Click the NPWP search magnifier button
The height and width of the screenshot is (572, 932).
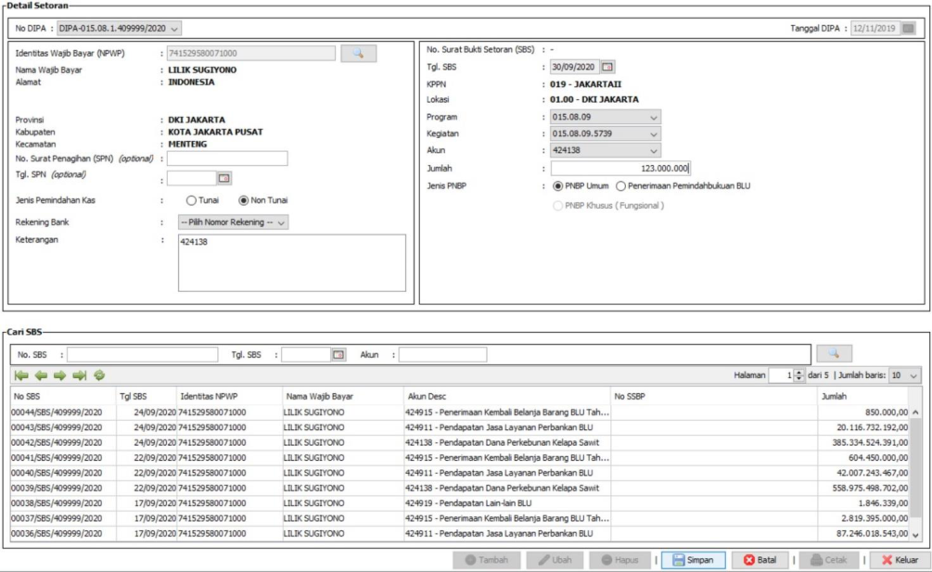(x=359, y=54)
